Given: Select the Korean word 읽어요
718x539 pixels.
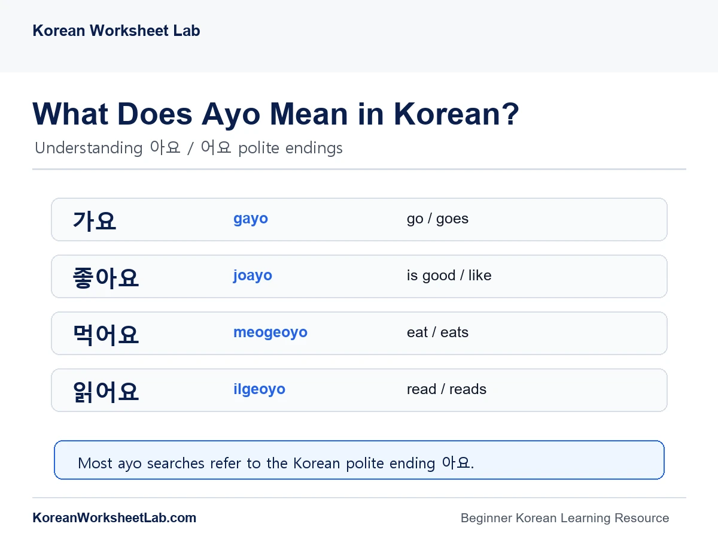Looking at the screenshot, I should pyautogui.click(x=106, y=390).
